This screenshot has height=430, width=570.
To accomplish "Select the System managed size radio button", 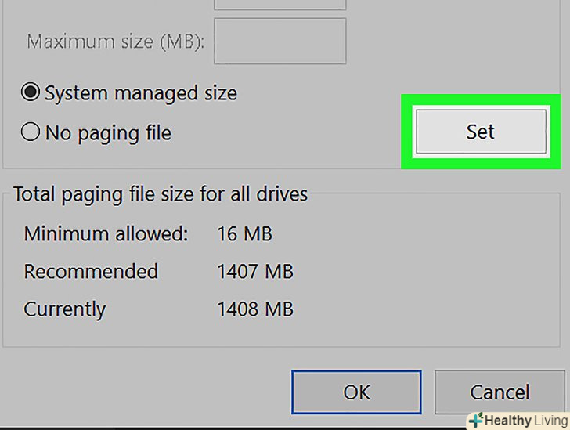I will click(31, 93).
